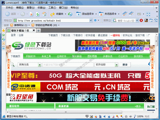Click the 搜索 button on the page
The height and width of the screenshot is (120, 160).
[125, 65]
